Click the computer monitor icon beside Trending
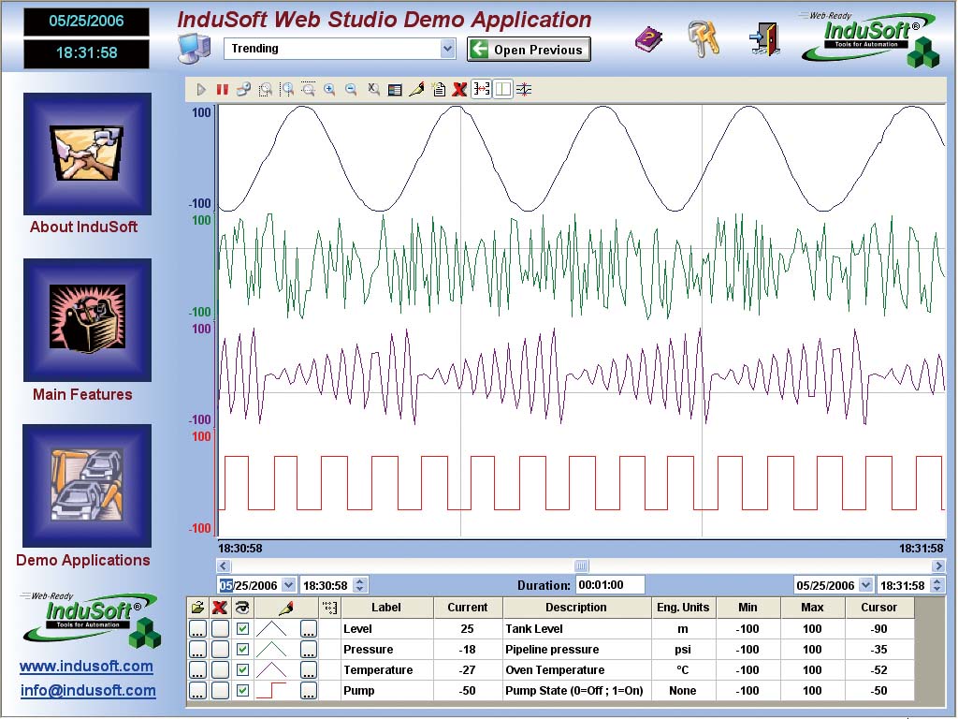Screen dimensions: 958x719 point(195,48)
